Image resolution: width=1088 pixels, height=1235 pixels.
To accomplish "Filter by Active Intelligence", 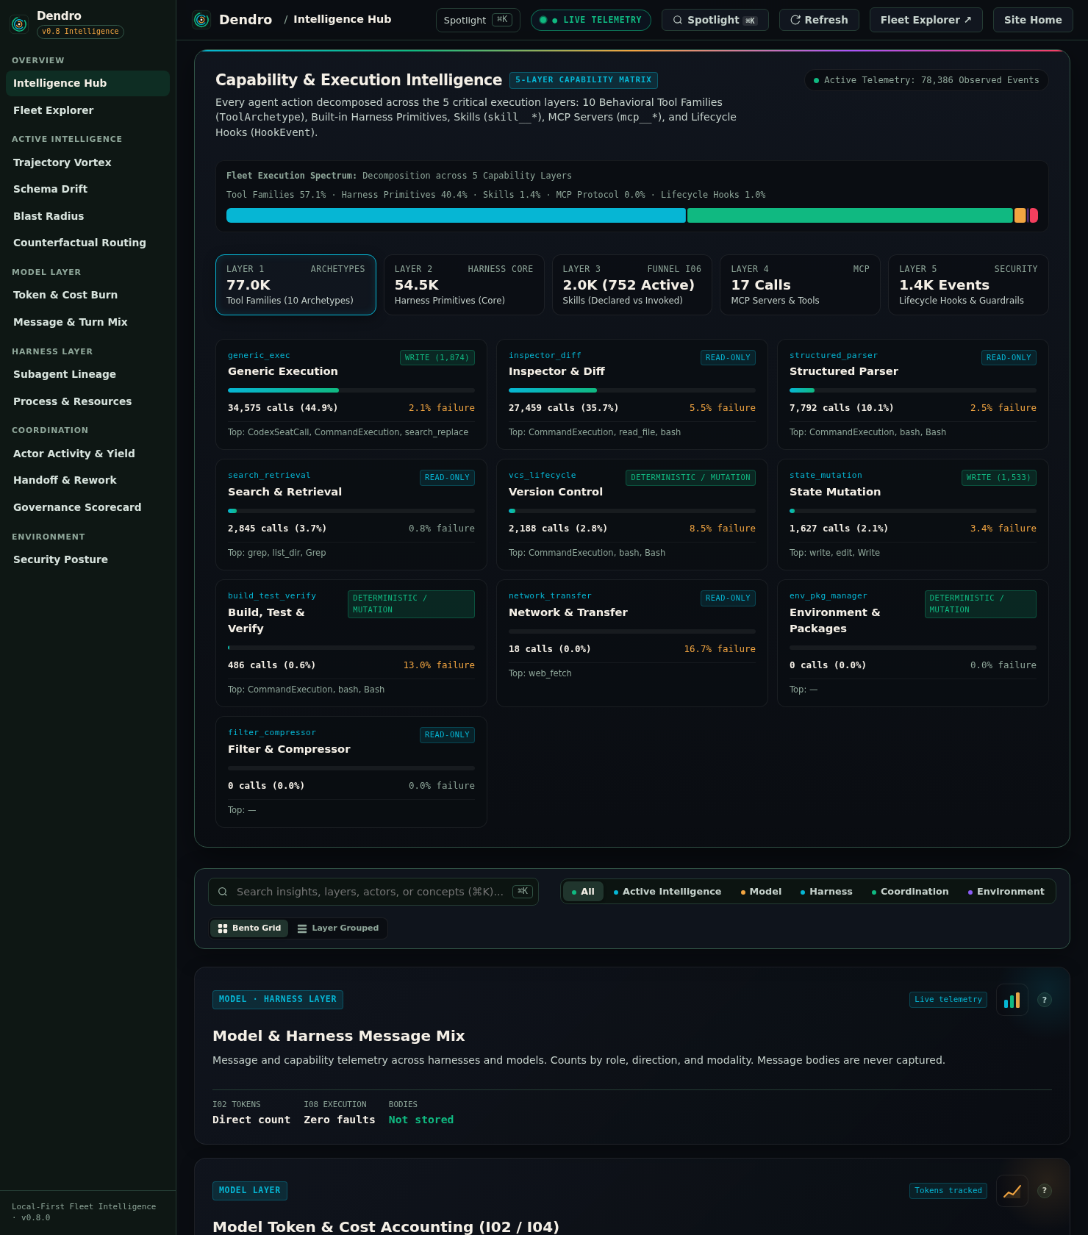I will click(x=668, y=892).
